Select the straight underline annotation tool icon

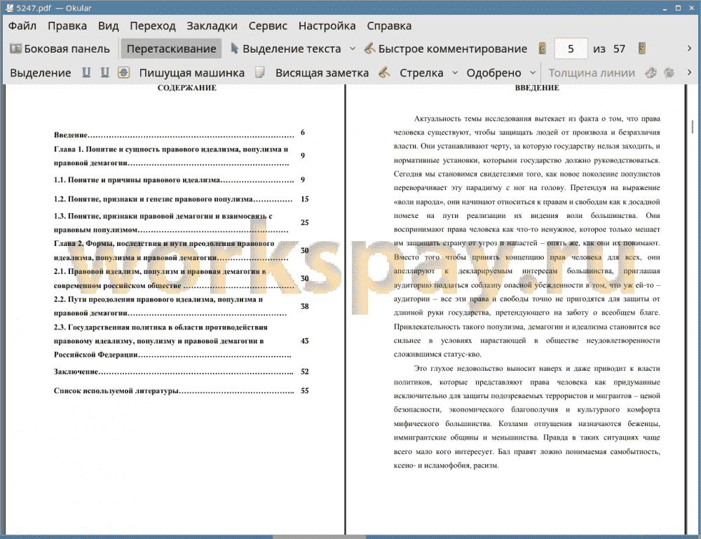tap(86, 72)
